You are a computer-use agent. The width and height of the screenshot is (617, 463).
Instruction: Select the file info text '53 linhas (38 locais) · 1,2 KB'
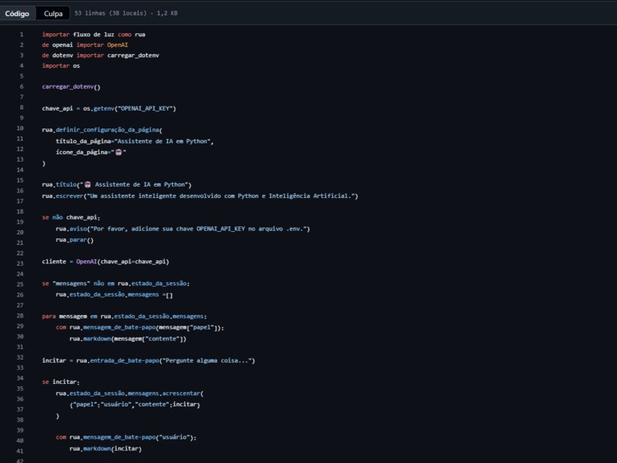pos(126,13)
